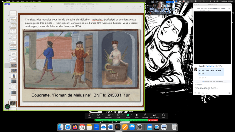Mute or unmute the Zoom Audio microphone

click(x=89, y=115)
